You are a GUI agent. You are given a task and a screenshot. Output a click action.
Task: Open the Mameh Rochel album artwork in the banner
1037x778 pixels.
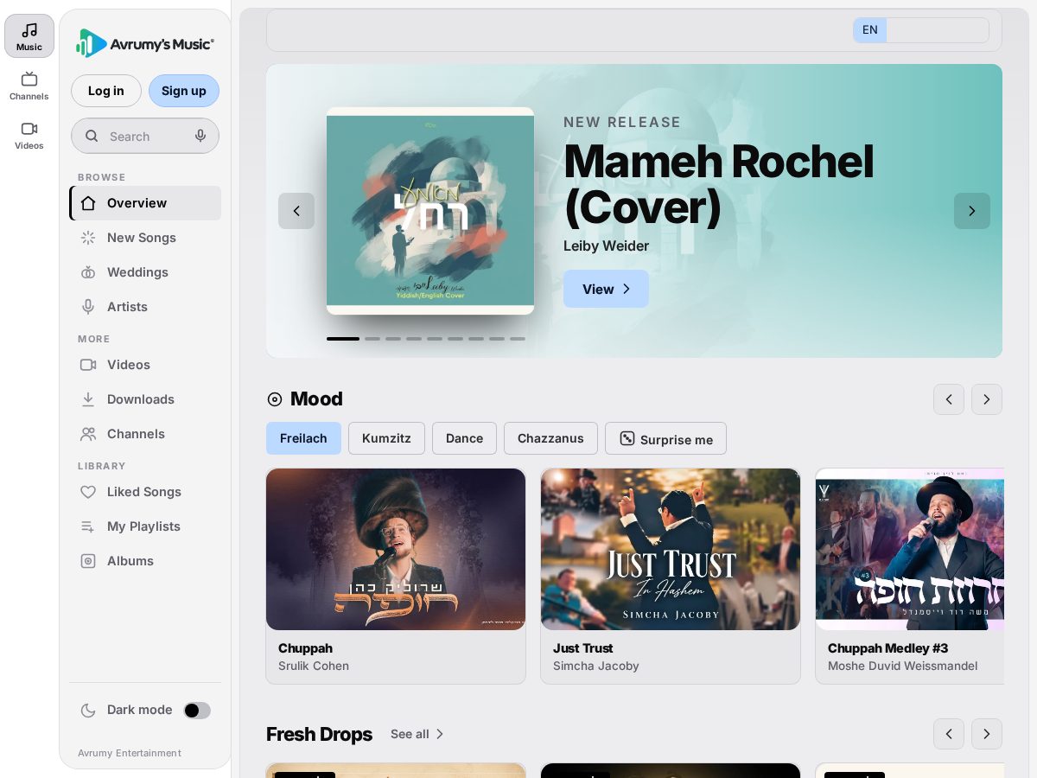(x=430, y=211)
